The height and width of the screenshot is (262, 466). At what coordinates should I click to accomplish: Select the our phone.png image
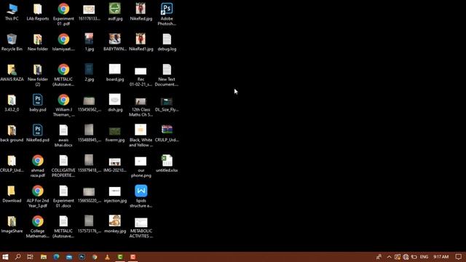coord(141,167)
